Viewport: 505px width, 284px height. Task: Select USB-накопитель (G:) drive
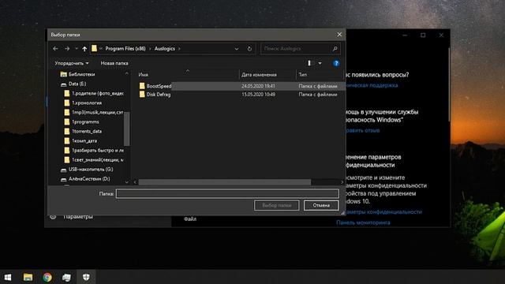[91, 169]
